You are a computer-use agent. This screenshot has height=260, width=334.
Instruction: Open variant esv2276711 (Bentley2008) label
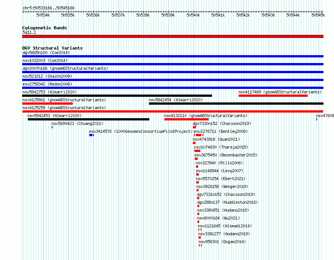[x=221, y=131]
